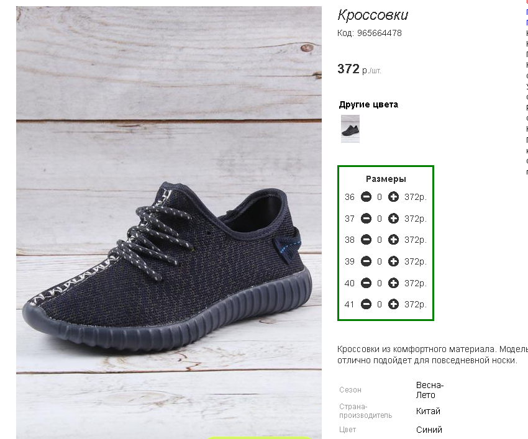Increase quantity for size 36
528x439 pixels.
(393, 197)
